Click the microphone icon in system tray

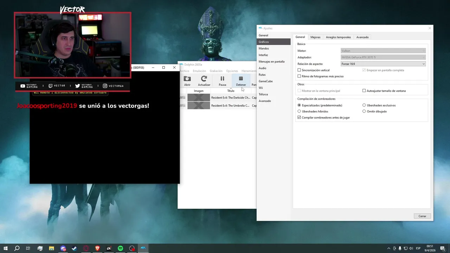click(400, 248)
